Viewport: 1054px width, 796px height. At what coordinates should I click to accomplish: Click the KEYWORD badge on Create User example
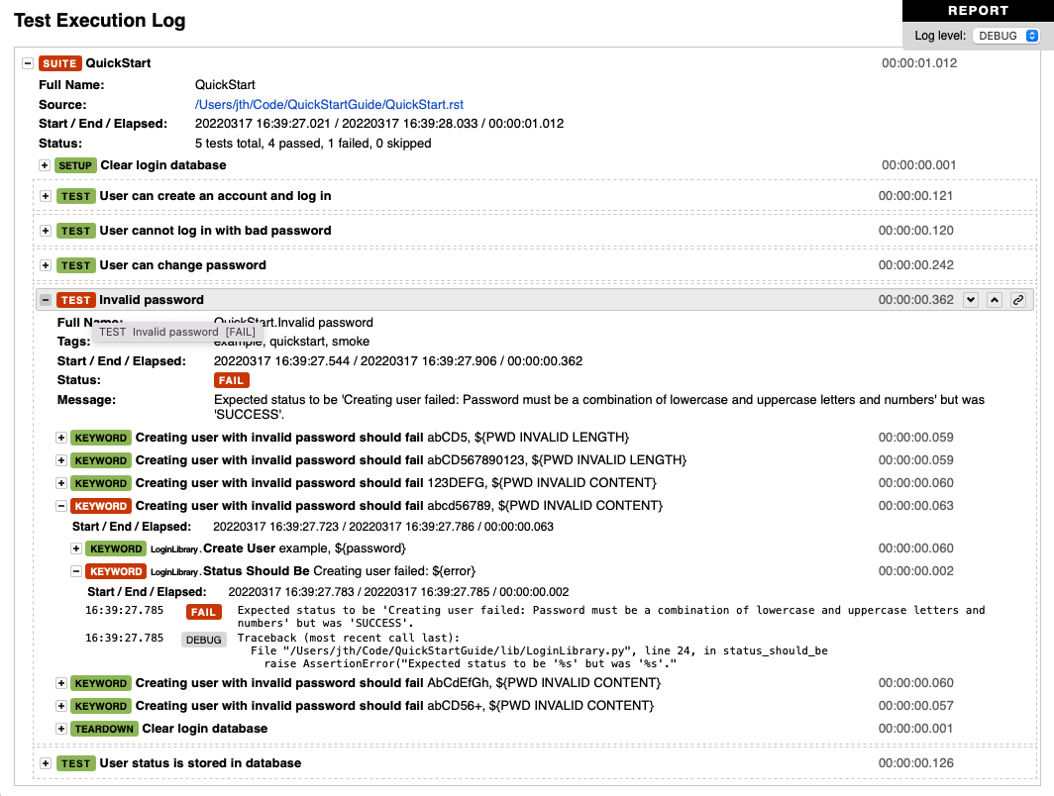click(116, 548)
